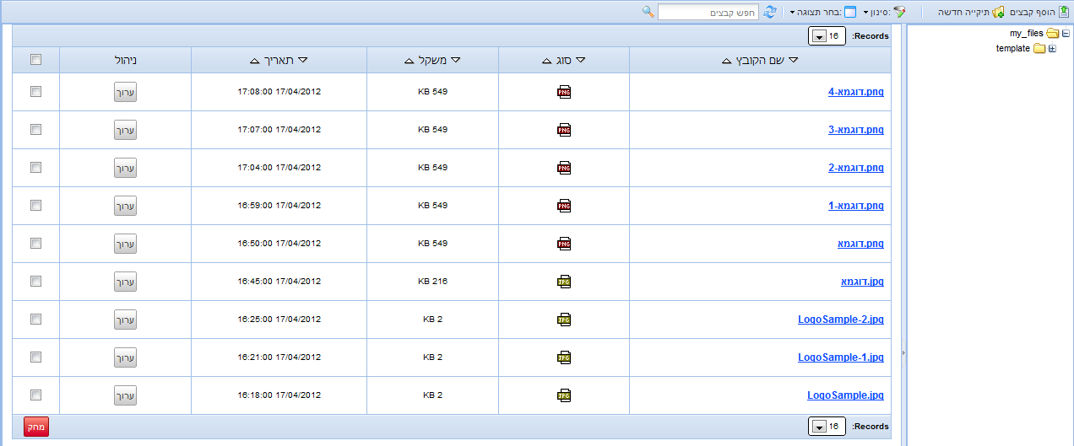The height and width of the screenshot is (446, 1074).
Task: Check the box for דוגמא-3.png row
Action: [35, 130]
